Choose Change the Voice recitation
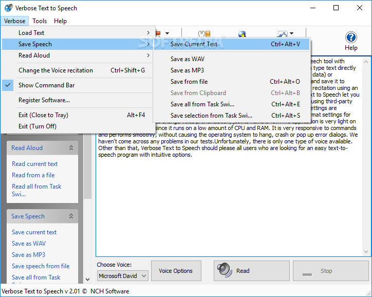372x297 pixels. pos(78,70)
